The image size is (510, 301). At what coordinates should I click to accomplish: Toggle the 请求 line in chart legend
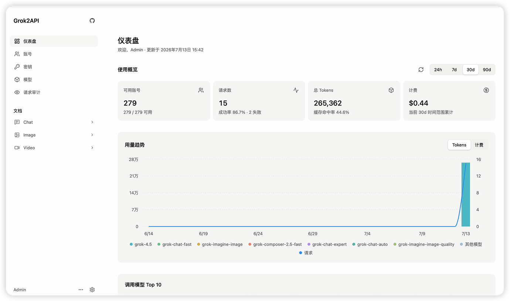click(306, 253)
